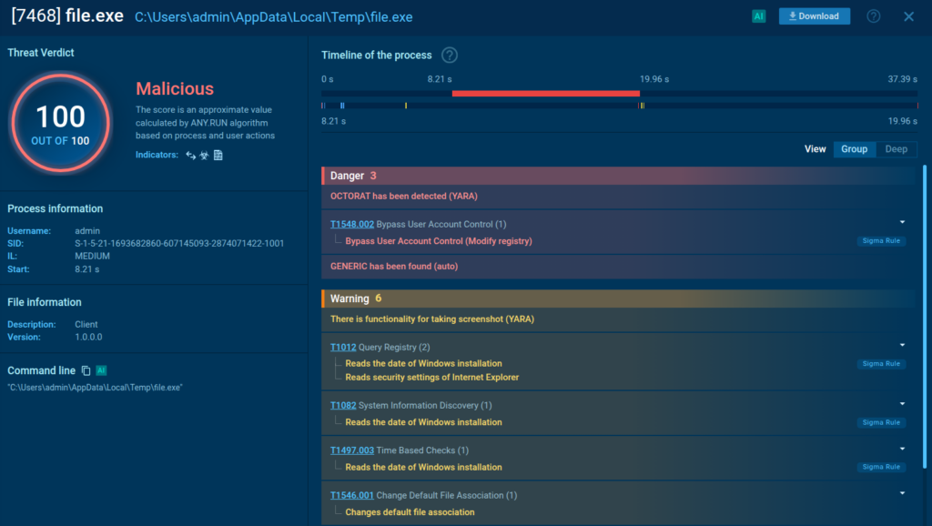This screenshot has width=932, height=526.
Task: Open the T1548.002 technique link
Action: coord(351,224)
